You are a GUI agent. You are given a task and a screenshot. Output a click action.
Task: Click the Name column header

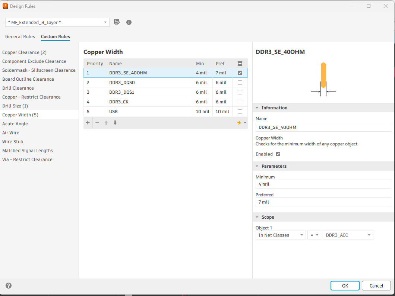tap(149, 64)
